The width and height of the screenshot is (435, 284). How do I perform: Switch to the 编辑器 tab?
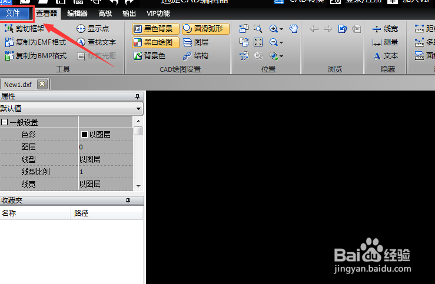(x=77, y=14)
